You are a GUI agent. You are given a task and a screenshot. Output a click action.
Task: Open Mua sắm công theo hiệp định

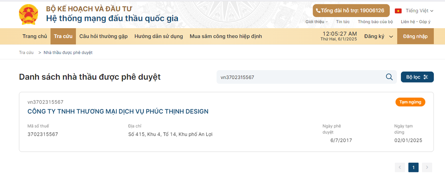[226, 36]
